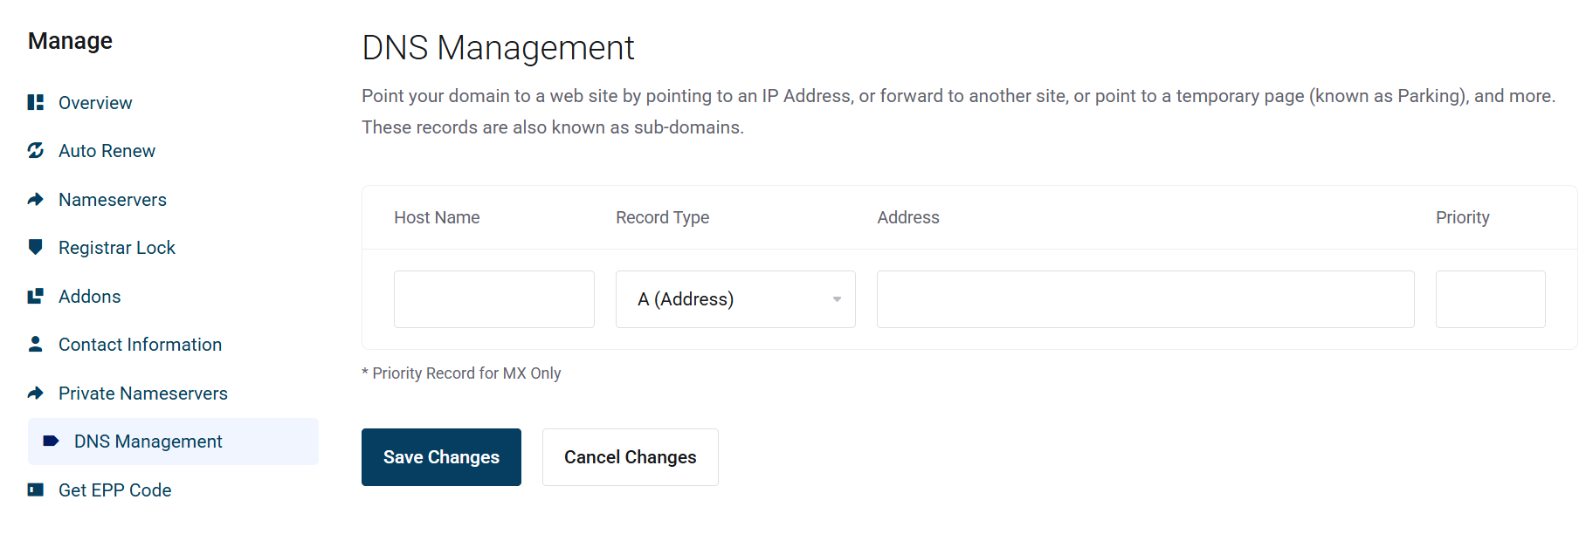
Task: Click the Addons icon in sidebar
Action: 36,297
